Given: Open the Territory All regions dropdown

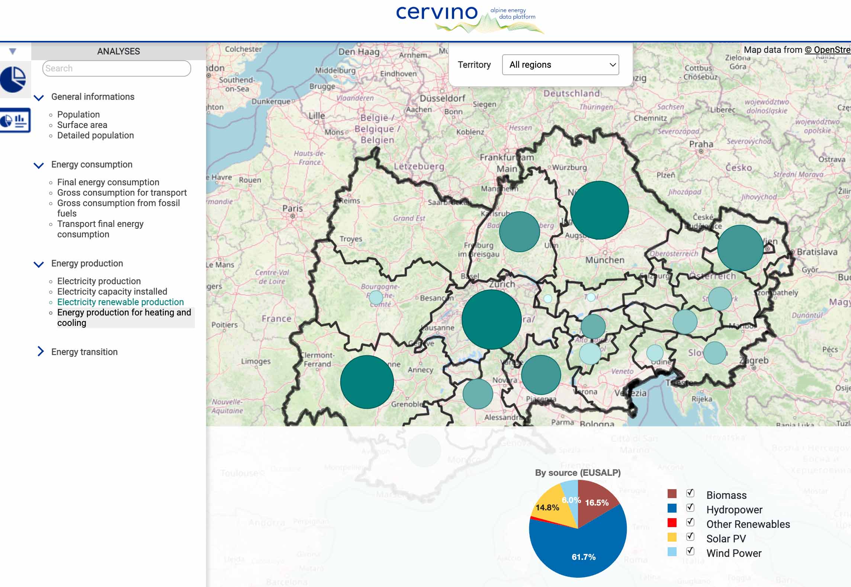Looking at the screenshot, I should 560,65.
